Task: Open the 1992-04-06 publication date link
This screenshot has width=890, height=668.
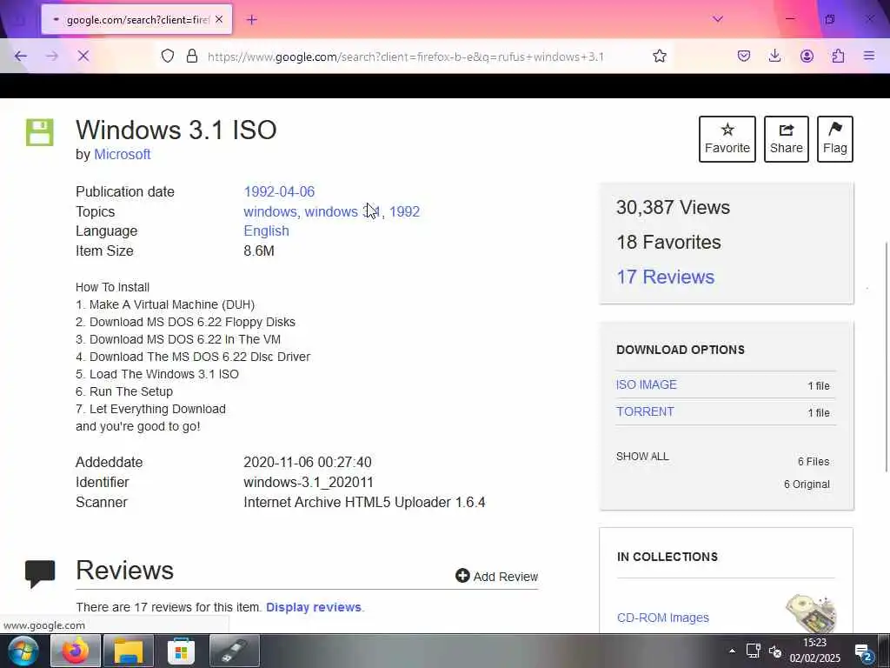Action: click(x=279, y=192)
